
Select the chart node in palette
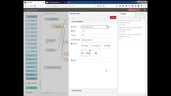(x=32, y=63)
